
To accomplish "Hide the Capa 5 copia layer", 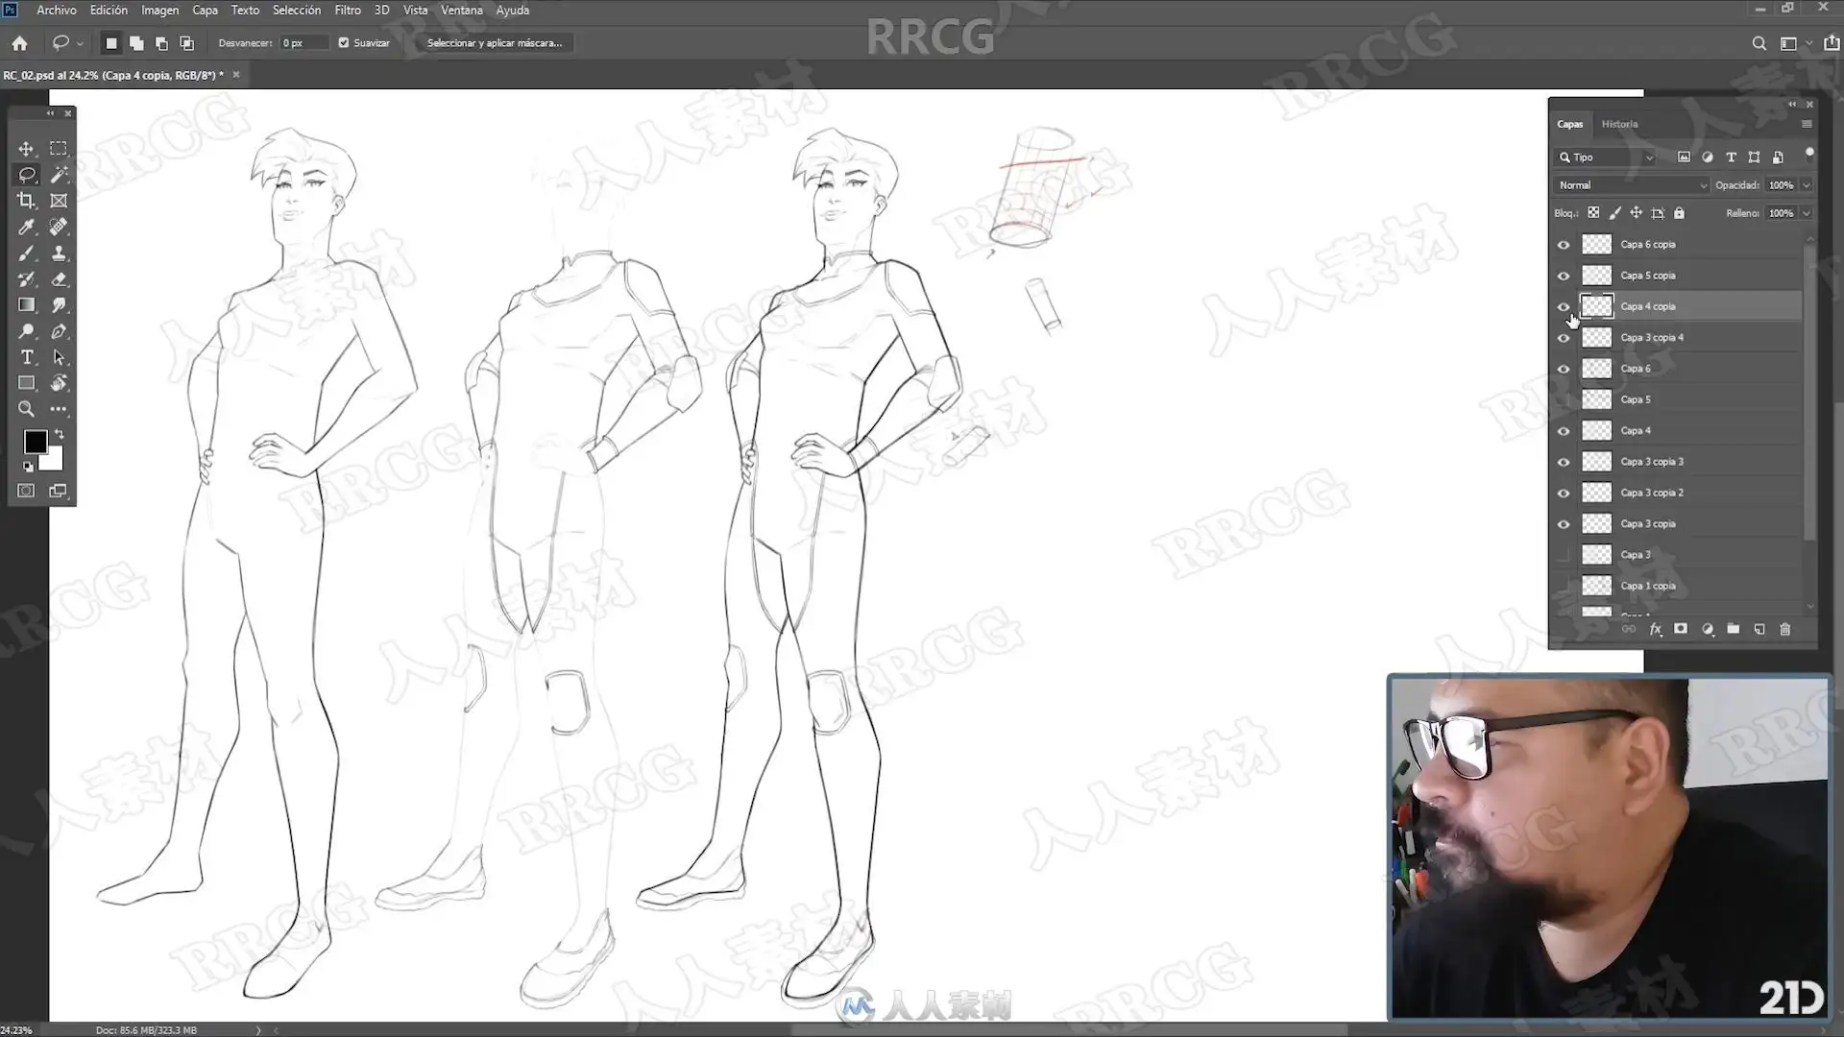I will click(x=1564, y=276).
